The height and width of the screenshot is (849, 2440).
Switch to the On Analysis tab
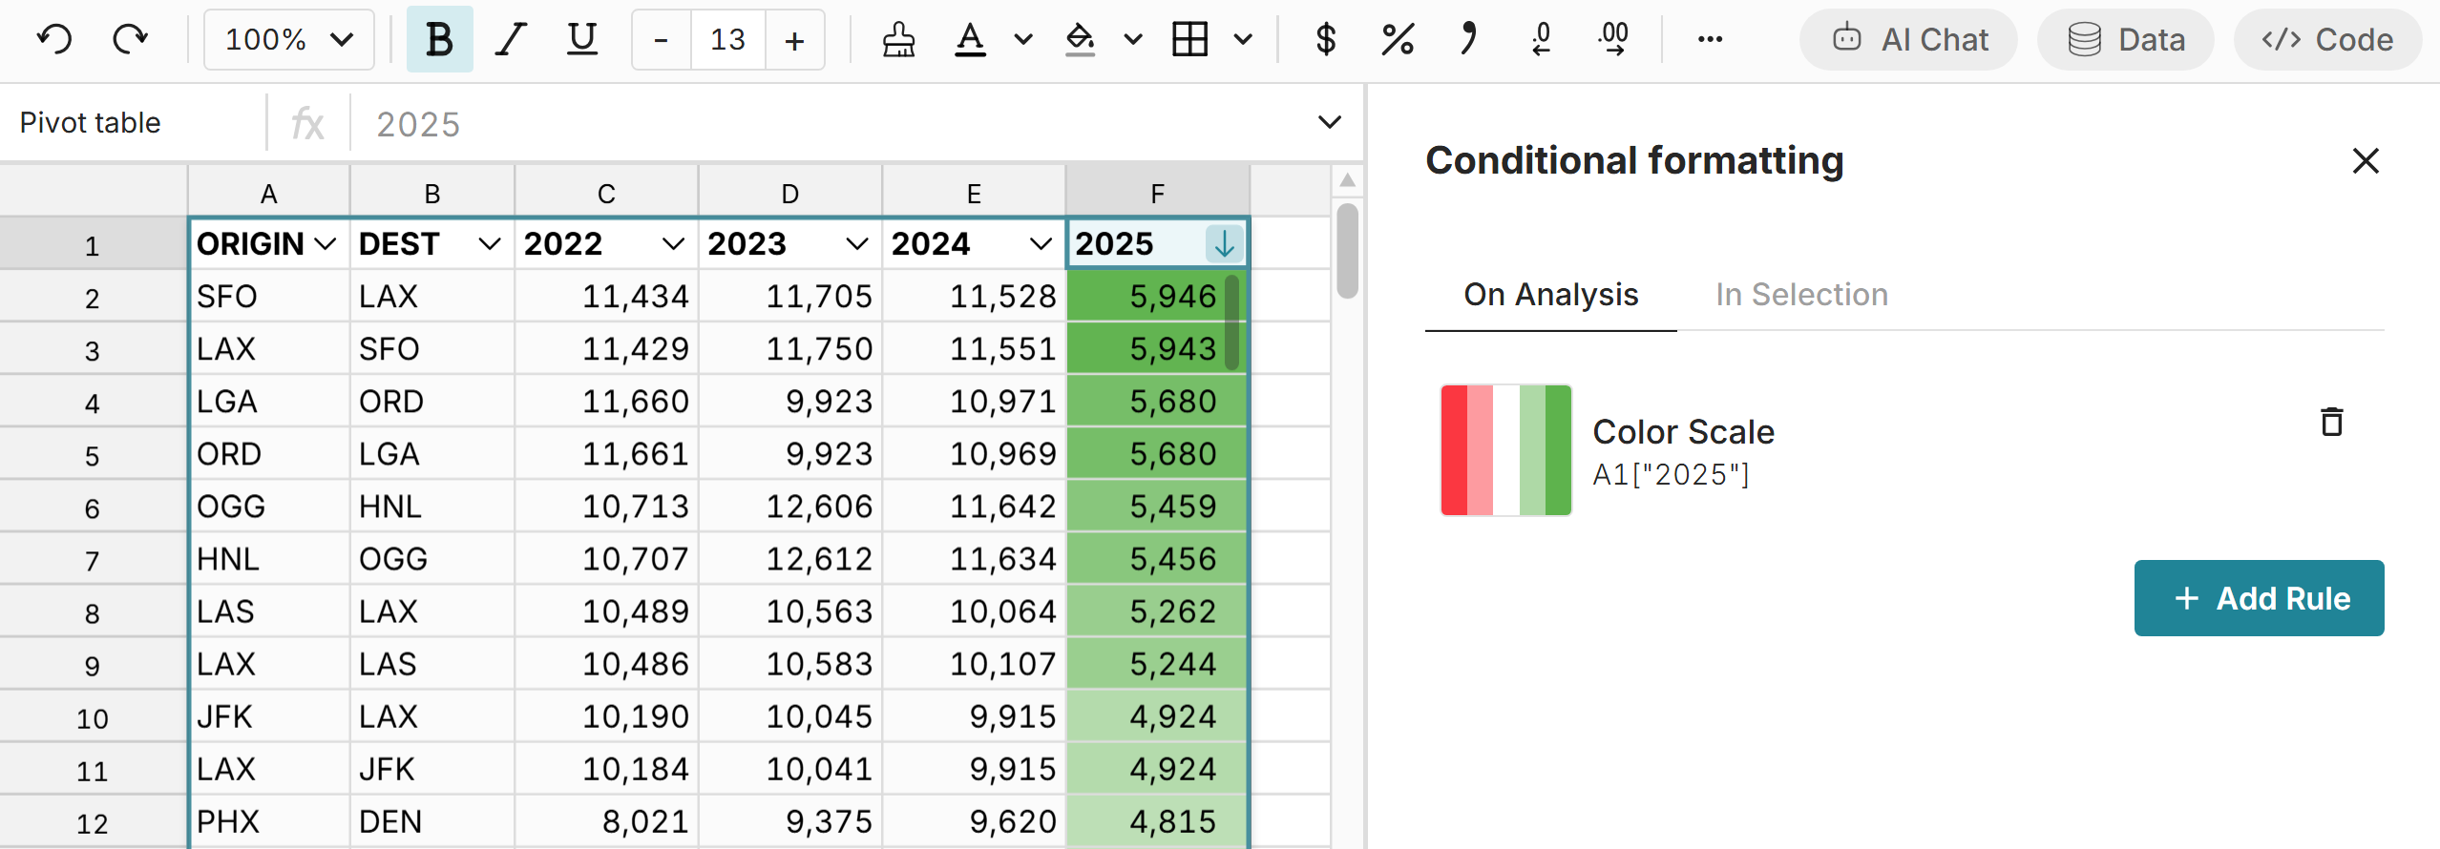coord(1551,295)
